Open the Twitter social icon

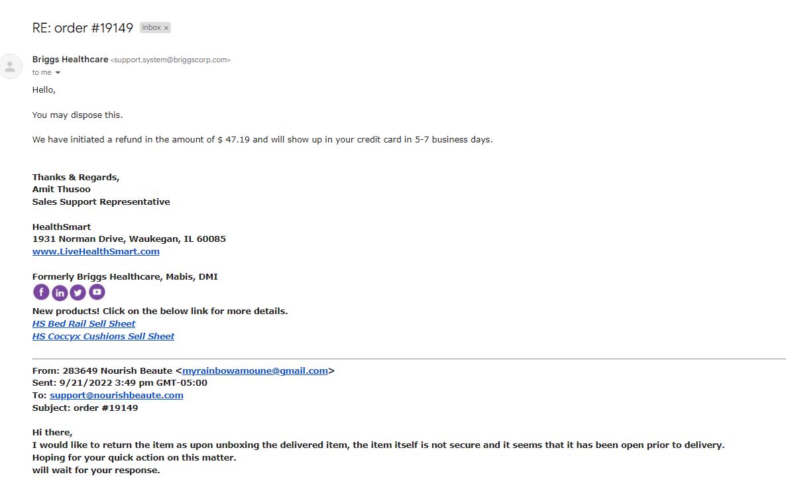(78, 292)
